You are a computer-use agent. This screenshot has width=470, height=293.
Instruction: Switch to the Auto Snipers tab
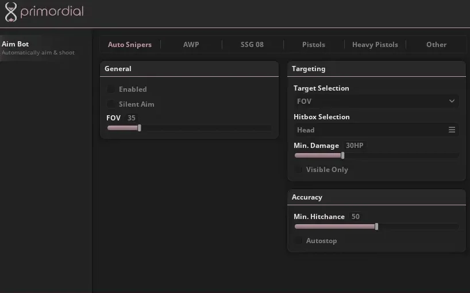[x=130, y=45]
